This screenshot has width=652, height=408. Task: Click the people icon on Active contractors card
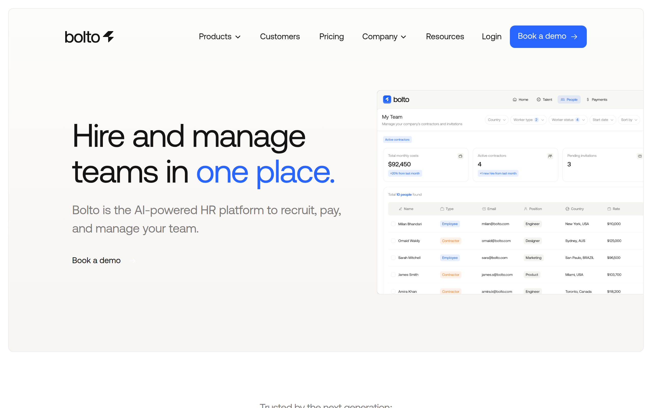tap(550, 156)
